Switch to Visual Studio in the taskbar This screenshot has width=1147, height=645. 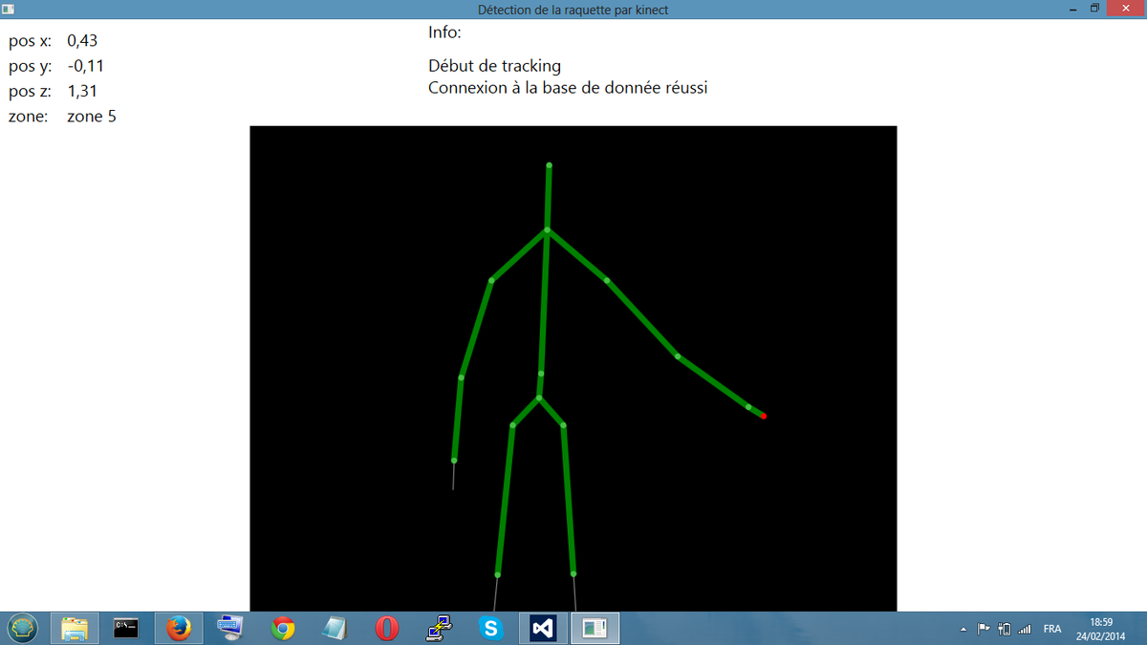point(543,628)
